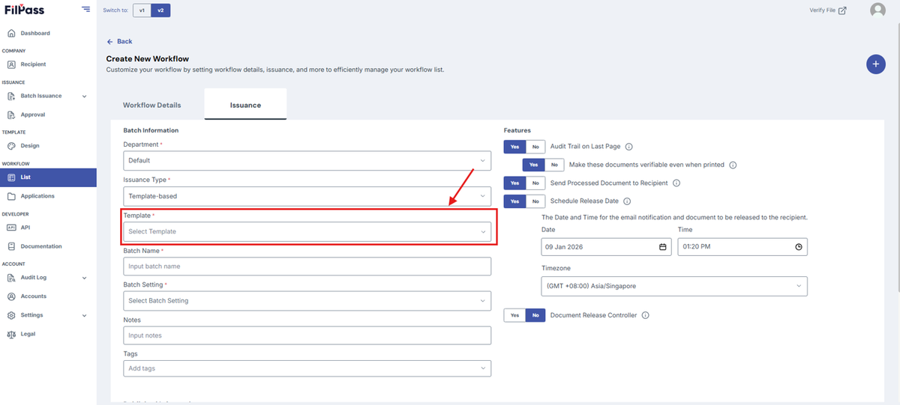Open List in the sidebar

click(x=48, y=177)
